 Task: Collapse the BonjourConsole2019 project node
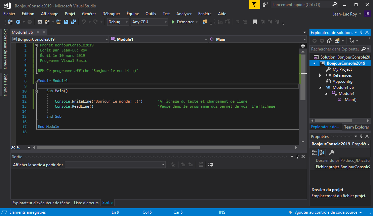point(314,63)
